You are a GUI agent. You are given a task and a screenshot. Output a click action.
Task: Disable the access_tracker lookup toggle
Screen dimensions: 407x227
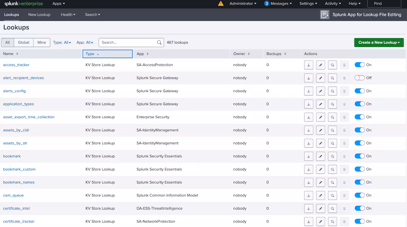click(x=359, y=65)
